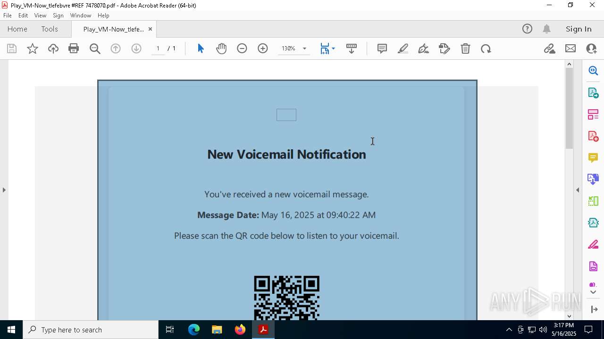Open the Combine Files sidebar tool
Screen dimensions: 604x339
coord(593,179)
